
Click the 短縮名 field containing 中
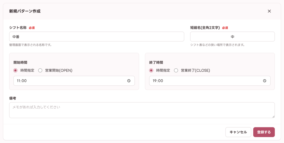coord(232,37)
